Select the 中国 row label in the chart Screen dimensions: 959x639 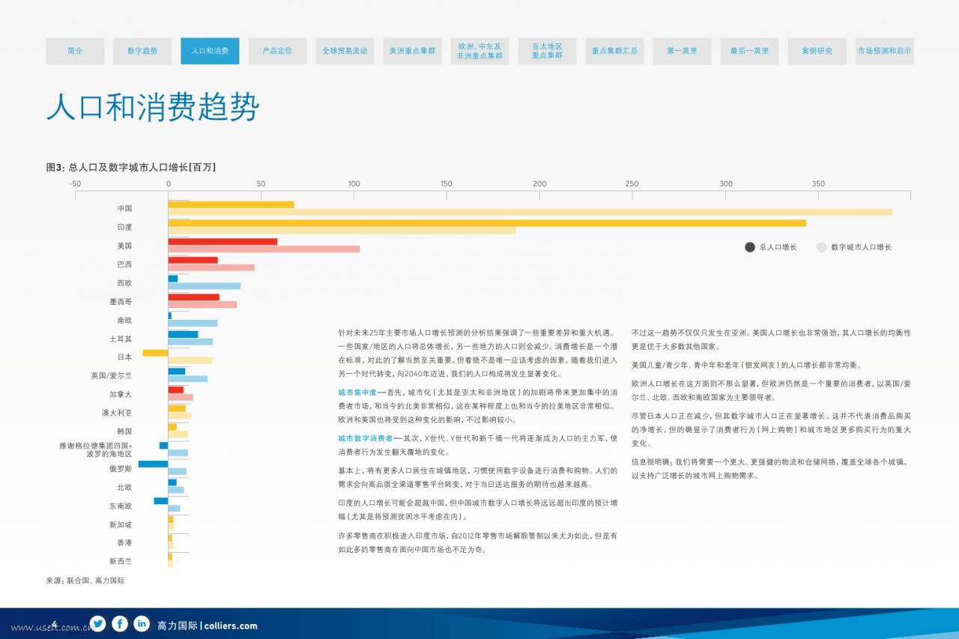(x=124, y=208)
